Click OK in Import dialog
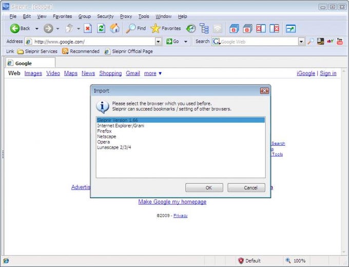 (204, 188)
